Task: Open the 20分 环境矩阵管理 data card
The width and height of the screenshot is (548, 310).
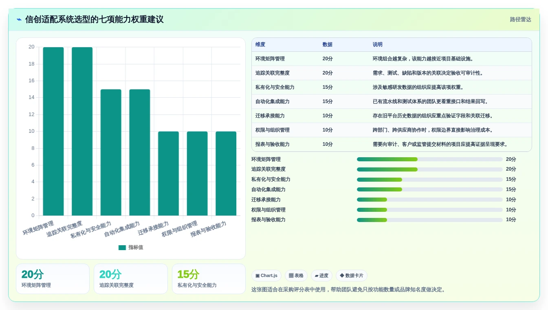Action: (53, 279)
